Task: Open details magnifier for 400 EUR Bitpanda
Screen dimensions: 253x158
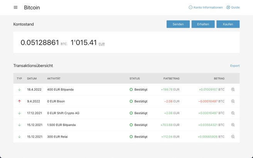Action: click(233, 89)
